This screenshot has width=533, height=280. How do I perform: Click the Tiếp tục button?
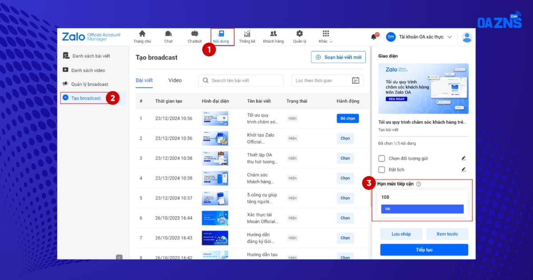pos(424,250)
